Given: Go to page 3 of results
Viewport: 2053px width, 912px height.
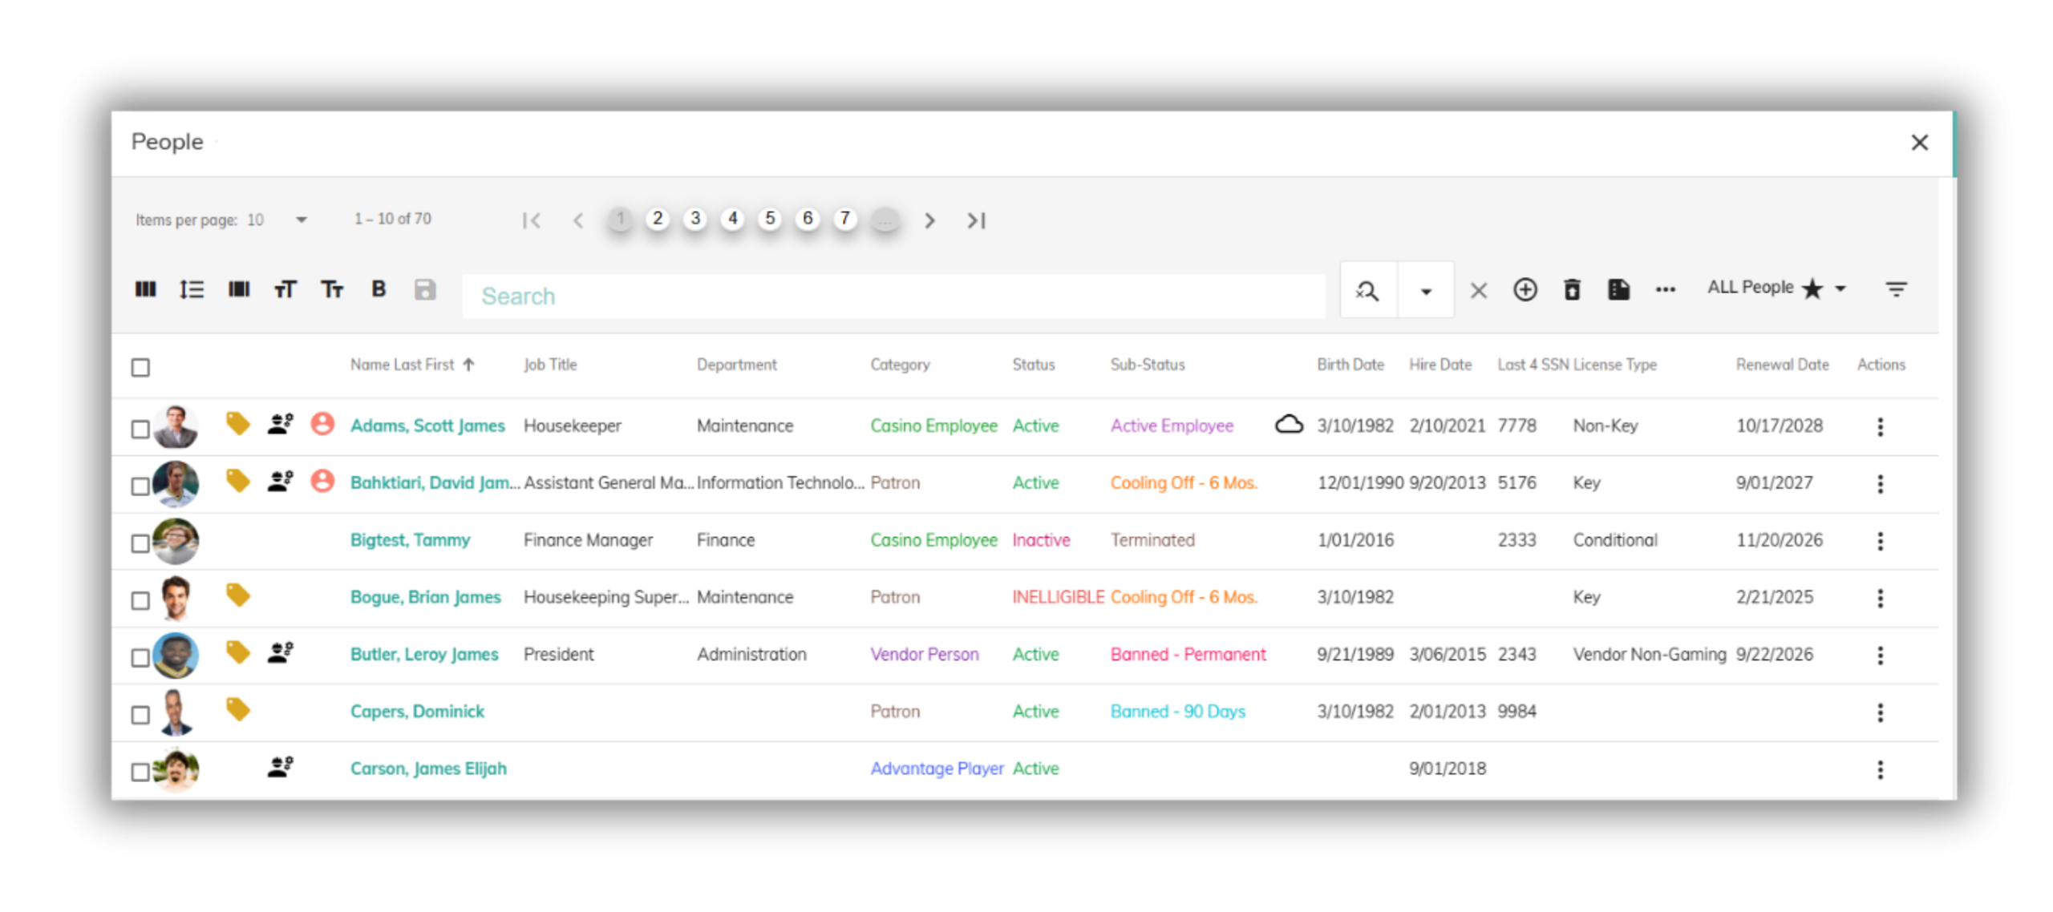Looking at the screenshot, I should click(694, 219).
